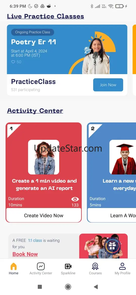Go to Courses ribbon icon
The width and height of the screenshot is (136, 295).
[95, 267]
